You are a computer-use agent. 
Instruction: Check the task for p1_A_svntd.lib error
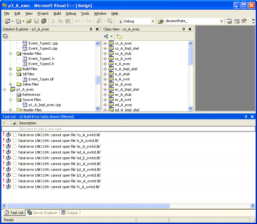(x=14, y=163)
